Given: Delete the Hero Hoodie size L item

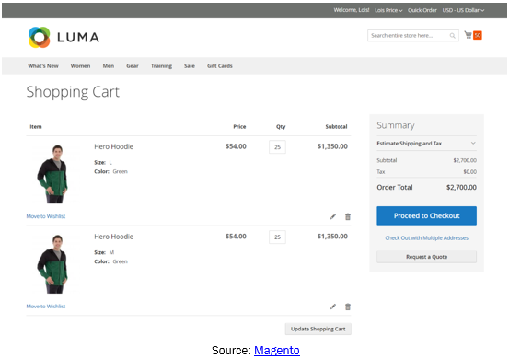Looking at the screenshot, I should pyautogui.click(x=348, y=216).
